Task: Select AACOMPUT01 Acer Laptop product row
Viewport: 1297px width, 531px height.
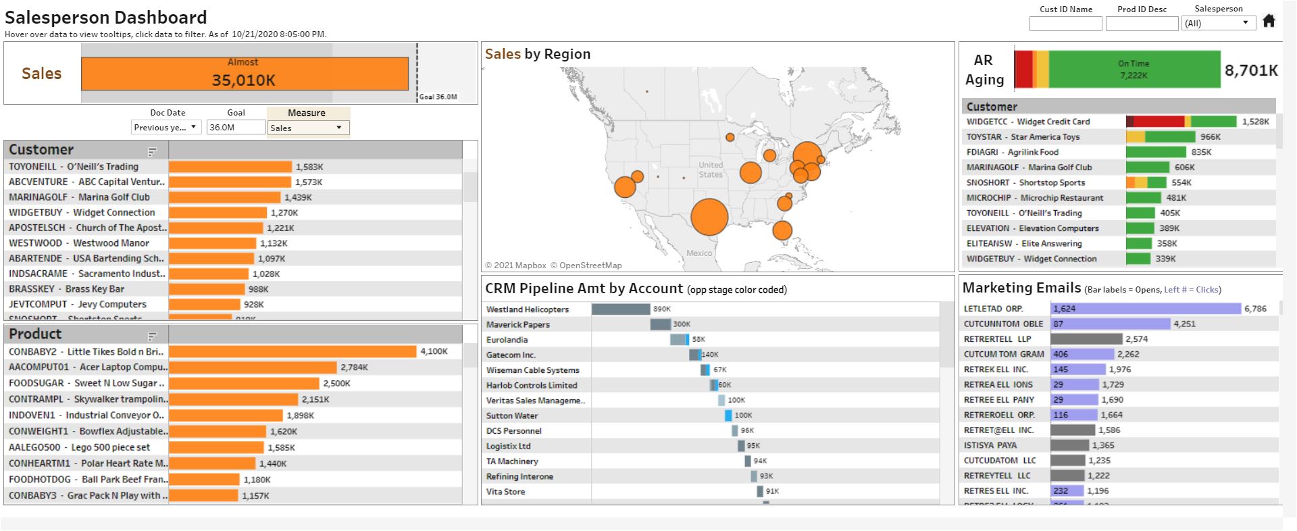Action: (233, 368)
